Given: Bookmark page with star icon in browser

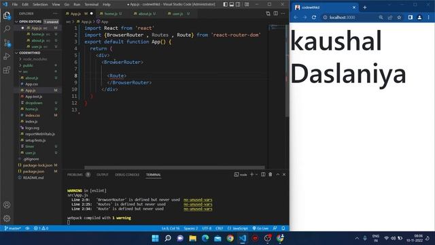Looking at the screenshot, I should [399, 17].
